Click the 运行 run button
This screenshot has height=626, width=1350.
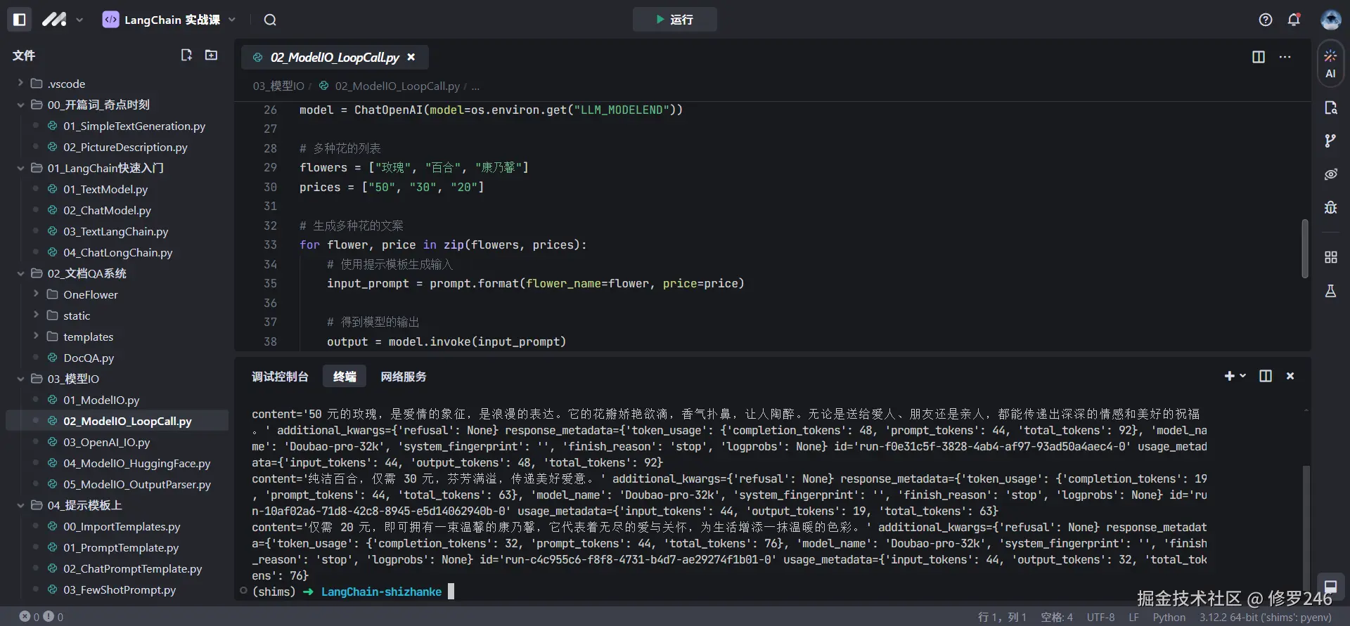point(674,20)
